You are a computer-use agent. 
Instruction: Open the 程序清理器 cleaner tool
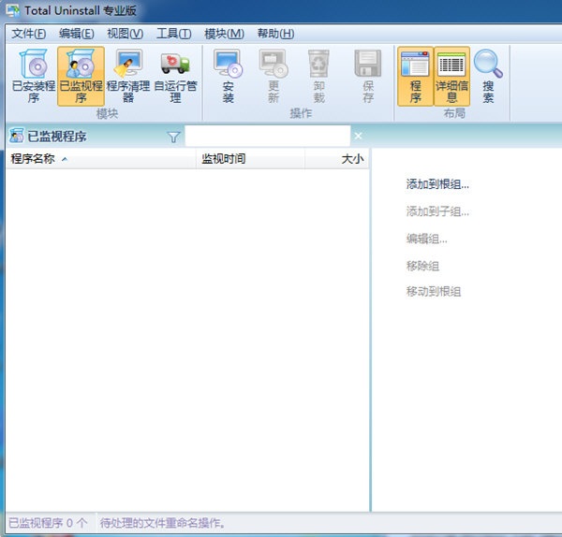click(128, 77)
